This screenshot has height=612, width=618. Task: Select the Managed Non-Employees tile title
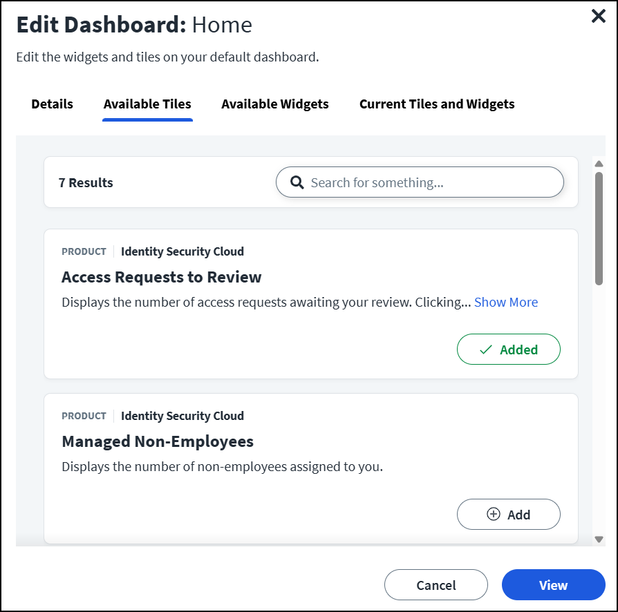157,441
